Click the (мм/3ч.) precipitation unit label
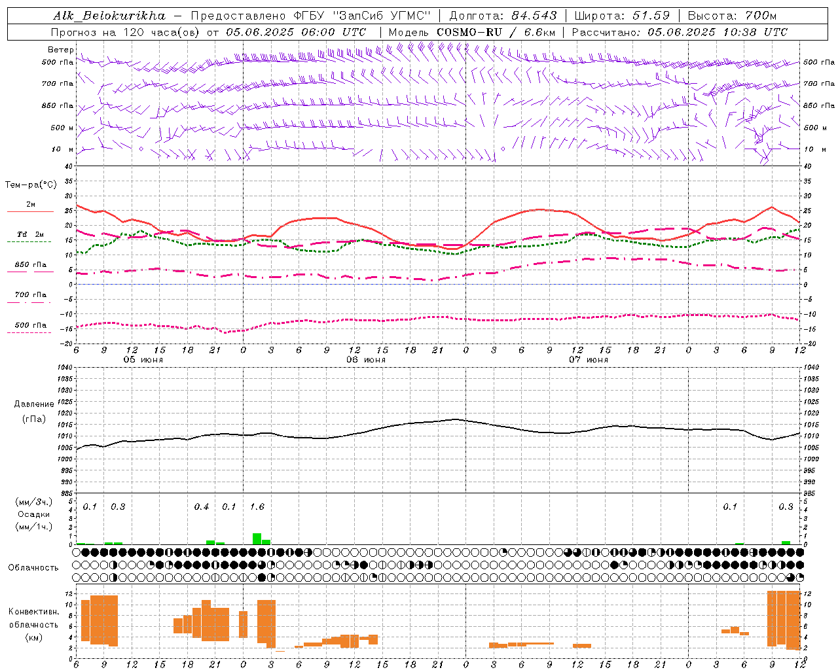 (33, 502)
